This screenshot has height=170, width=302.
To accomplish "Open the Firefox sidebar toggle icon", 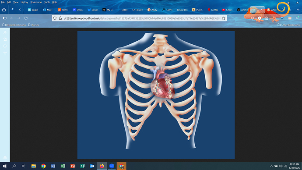I will pos(5,18).
